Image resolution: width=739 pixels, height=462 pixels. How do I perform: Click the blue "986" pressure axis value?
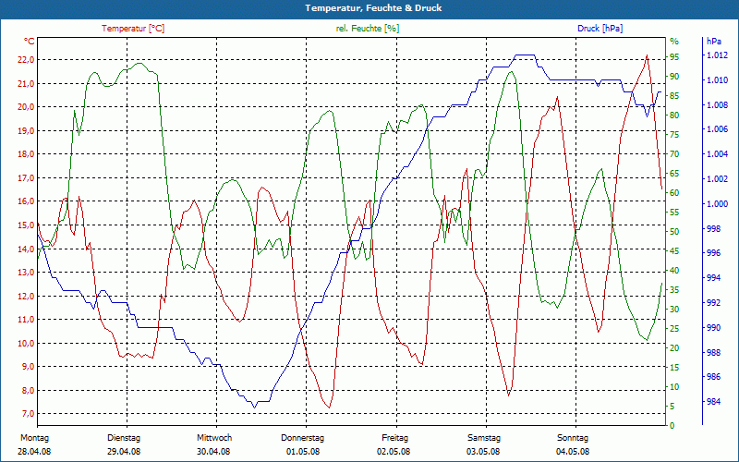click(712, 377)
